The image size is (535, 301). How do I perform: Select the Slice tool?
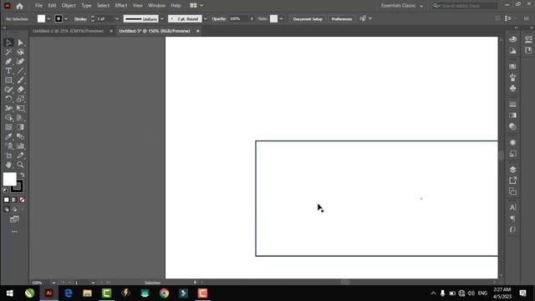click(20, 156)
